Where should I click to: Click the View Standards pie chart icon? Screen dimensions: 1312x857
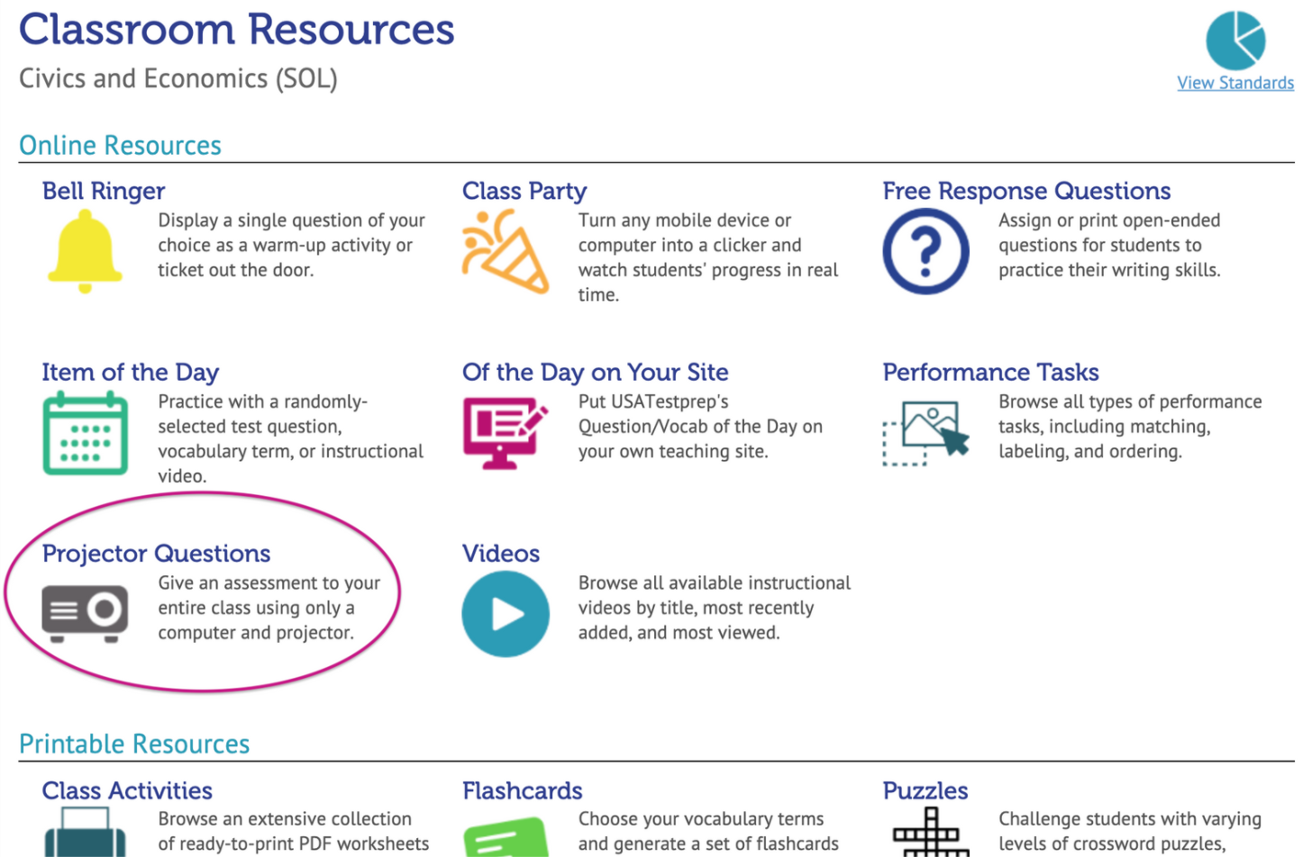point(1235,40)
